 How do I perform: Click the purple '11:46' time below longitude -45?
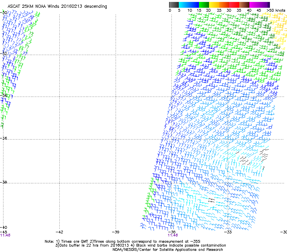tap(5, 235)
